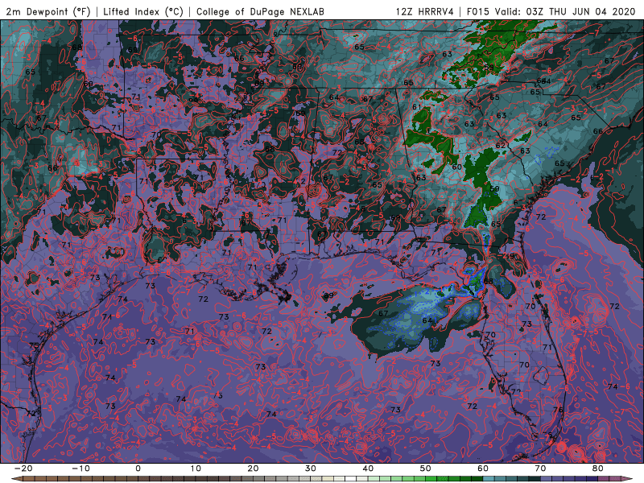644x483 pixels.
Task: Click the 'F015 Valid: 03Z THU JUN 04 2020' text
Action: 551,11
